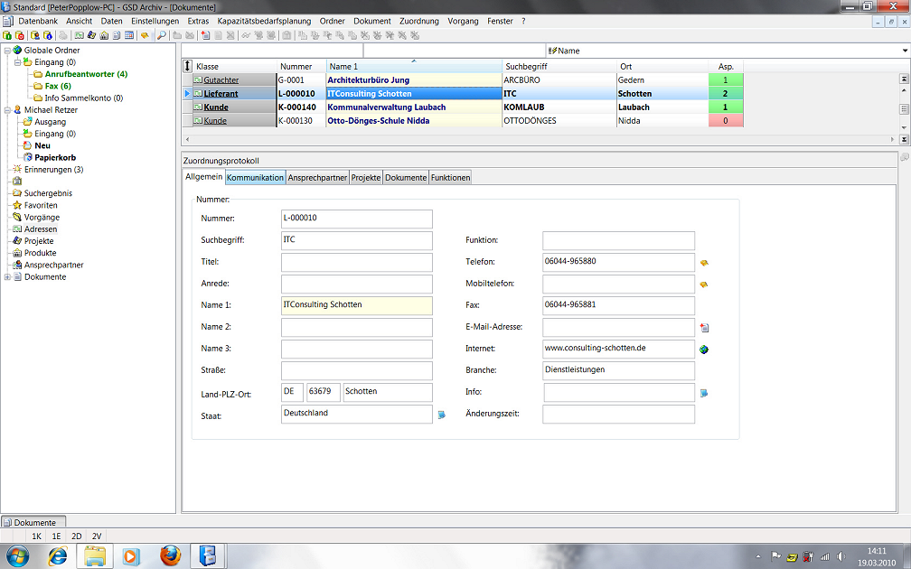Collapse the global Eingang (0) folder
The width and height of the screenshot is (911, 569).
click(17, 62)
